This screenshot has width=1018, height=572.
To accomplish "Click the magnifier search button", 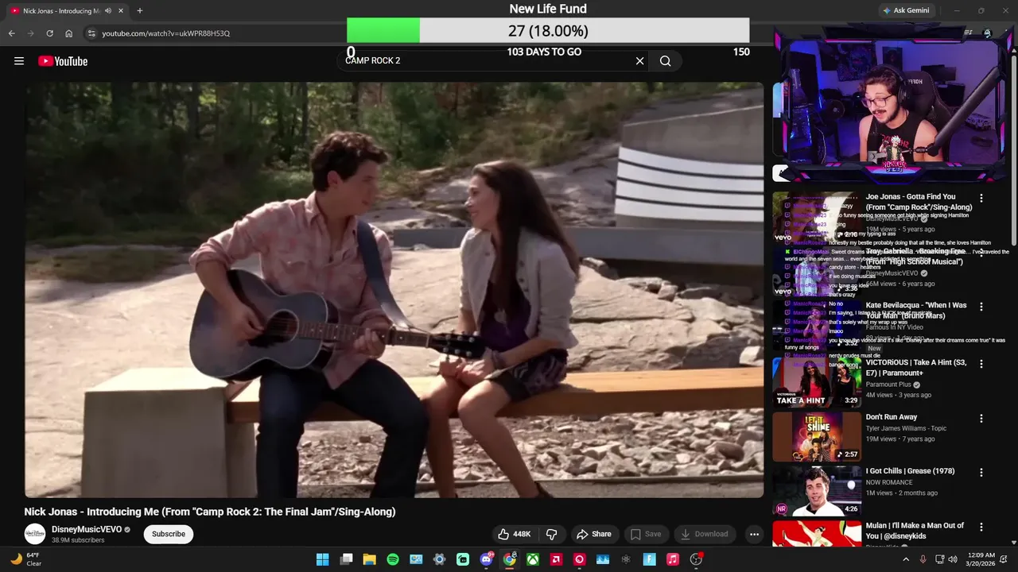I will (x=665, y=61).
